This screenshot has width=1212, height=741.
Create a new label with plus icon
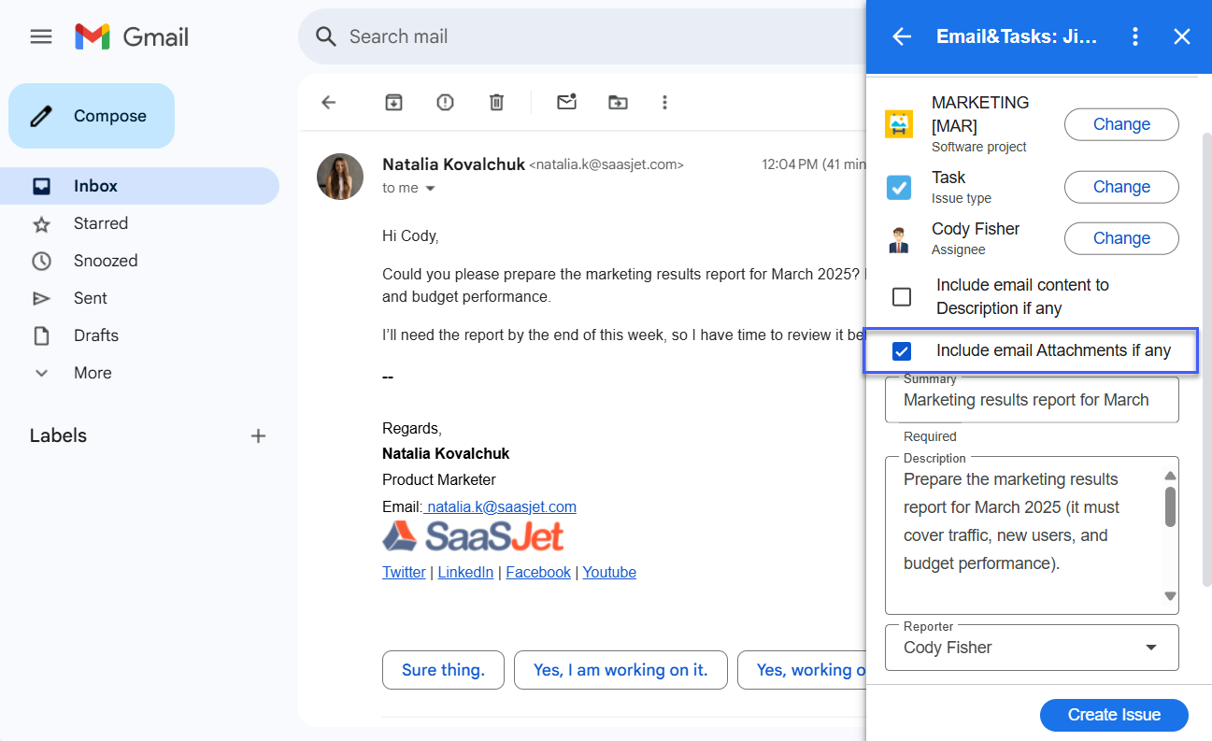tap(259, 435)
